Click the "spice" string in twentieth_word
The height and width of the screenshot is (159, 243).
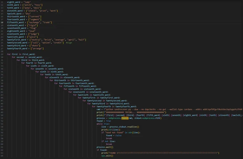click(33, 37)
